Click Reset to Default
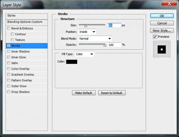The image size is (179, 137). [112, 93]
